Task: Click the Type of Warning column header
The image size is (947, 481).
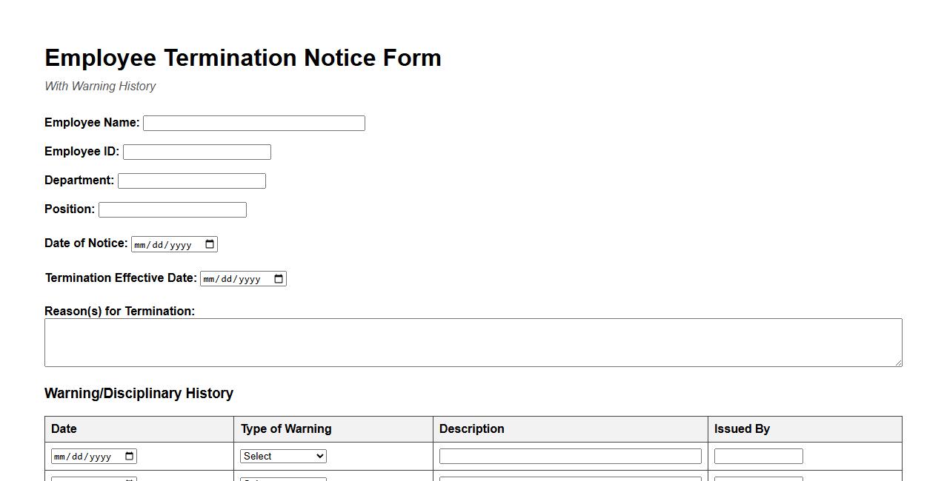Action: point(285,428)
